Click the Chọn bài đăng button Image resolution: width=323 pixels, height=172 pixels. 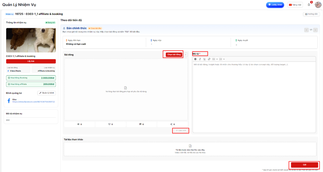coord(174,55)
